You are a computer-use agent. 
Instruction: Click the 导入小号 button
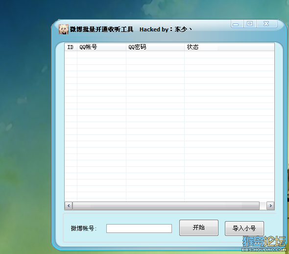[x=244, y=229]
